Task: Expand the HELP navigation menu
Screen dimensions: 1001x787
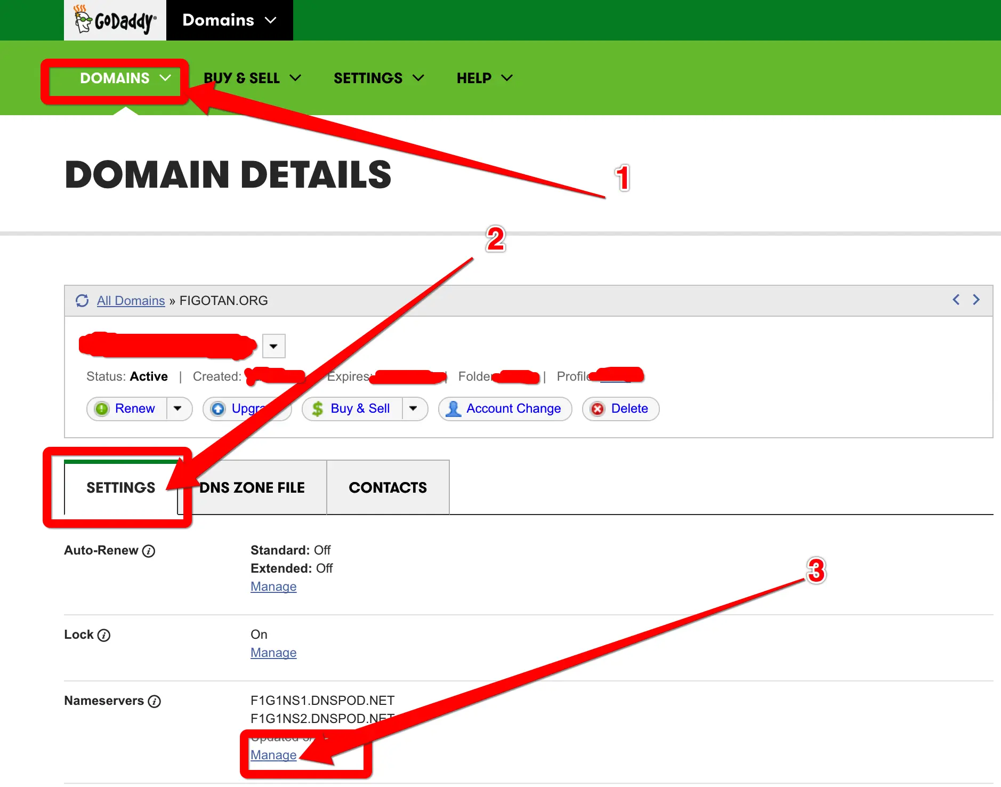Action: coord(485,78)
